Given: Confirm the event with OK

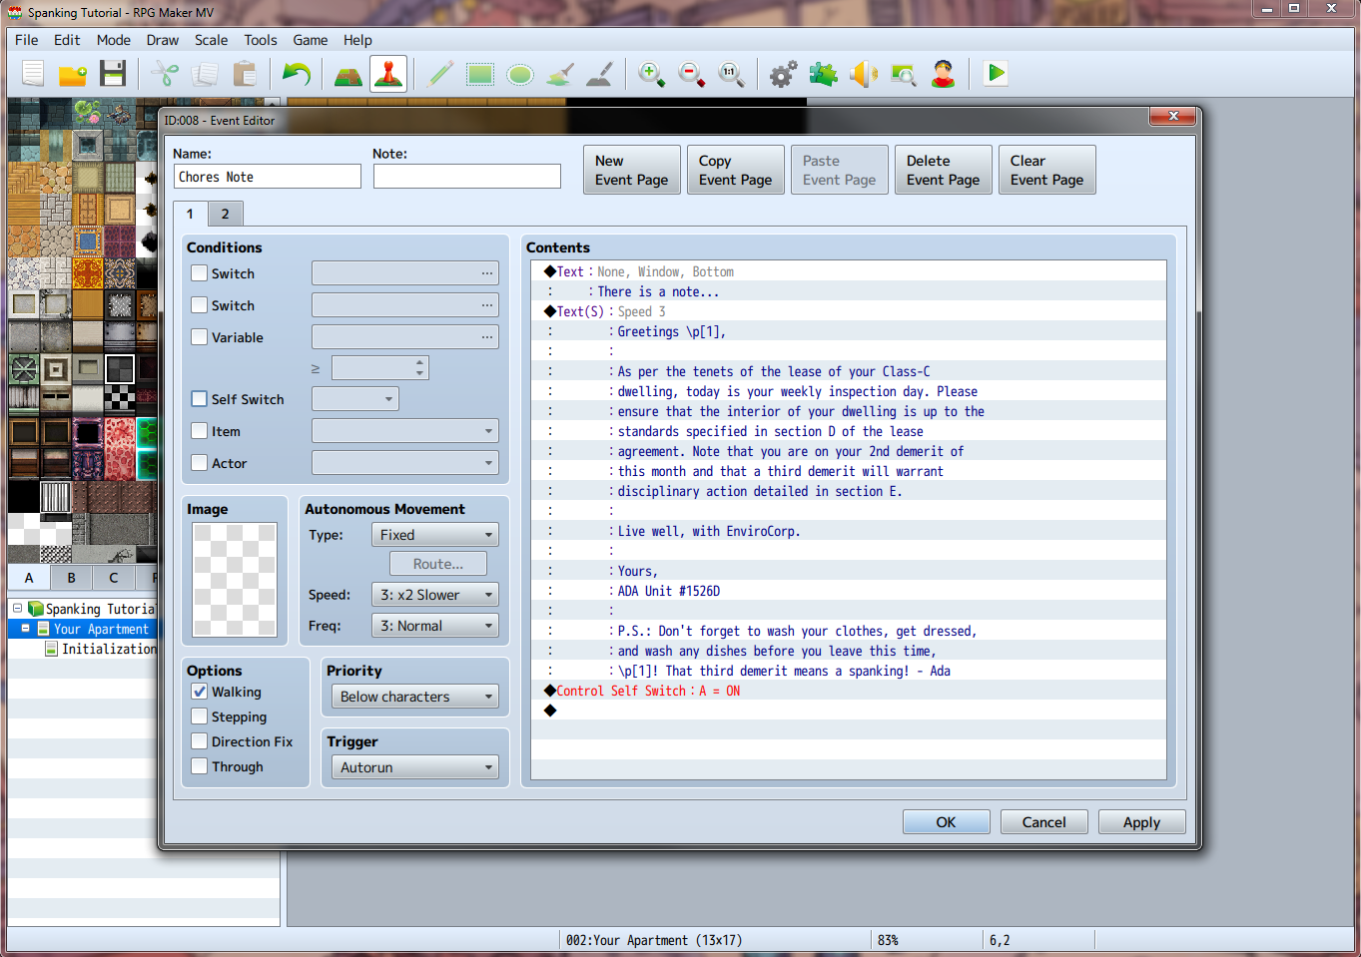Looking at the screenshot, I should pyautogui.click(x=947, y=822).
